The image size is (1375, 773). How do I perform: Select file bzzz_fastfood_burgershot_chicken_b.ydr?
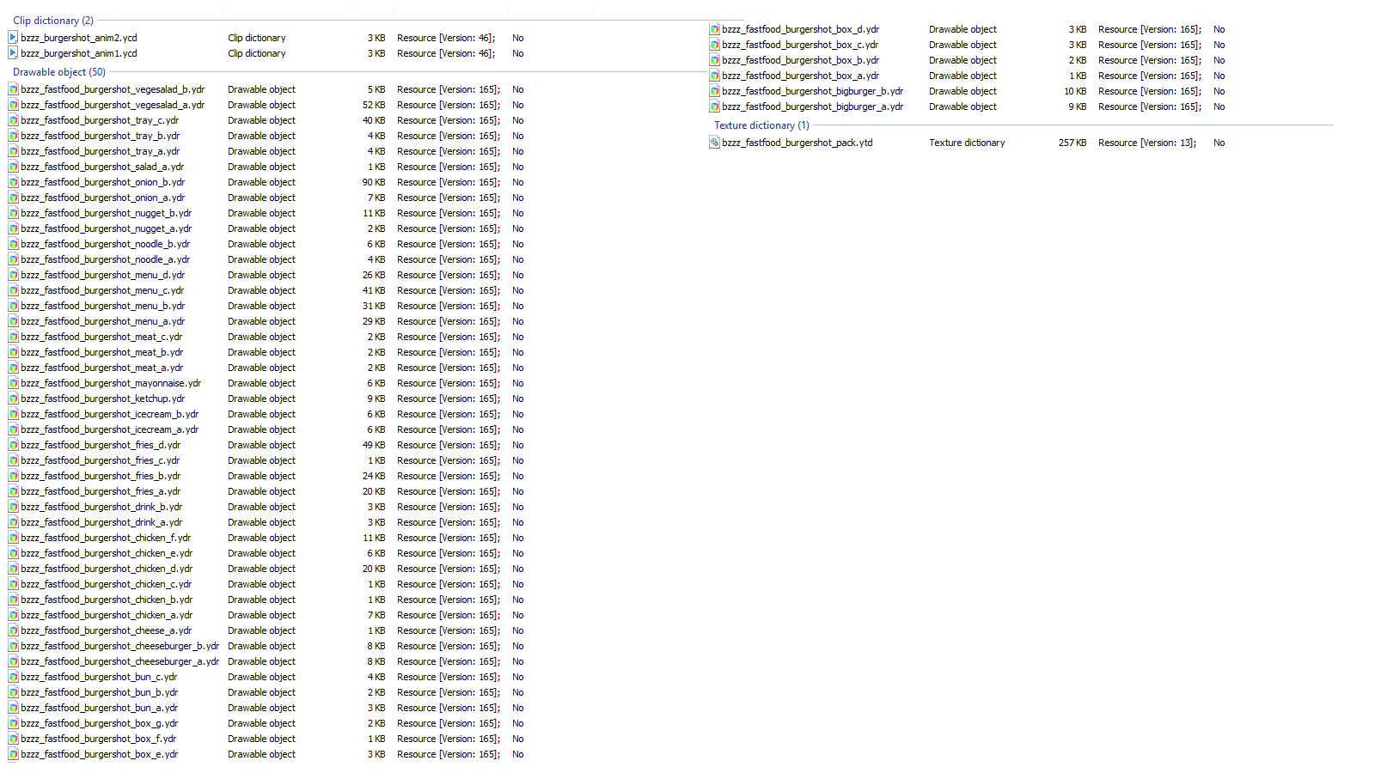point(107,600)
